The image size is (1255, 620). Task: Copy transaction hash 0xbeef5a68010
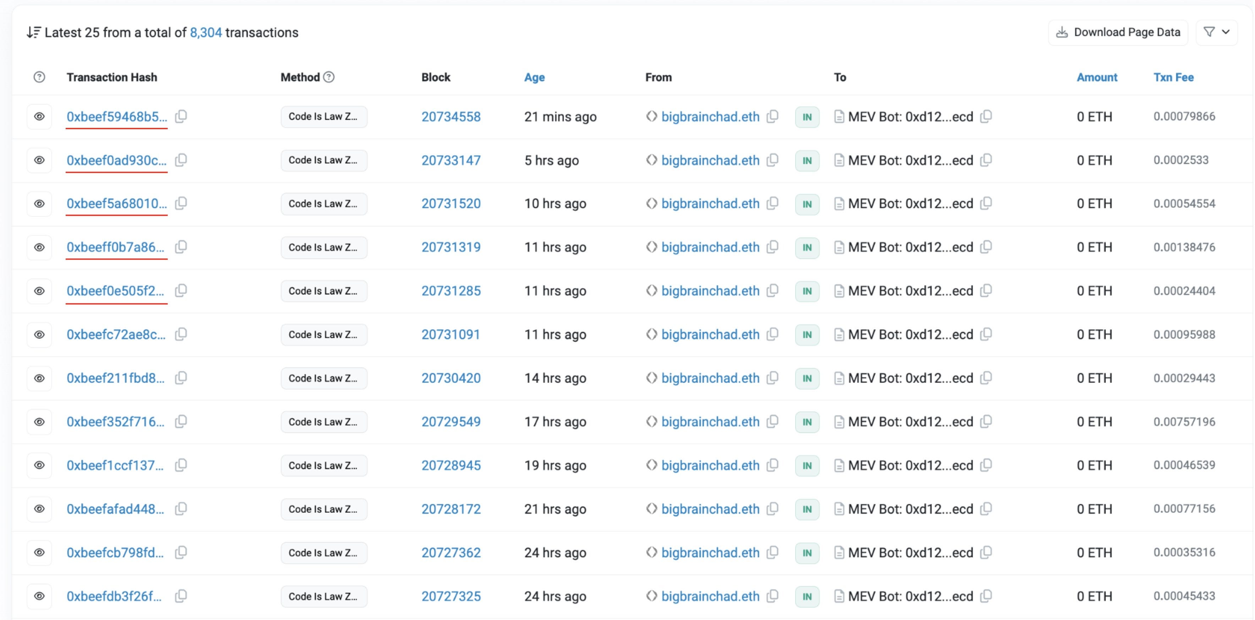point(181,203)
